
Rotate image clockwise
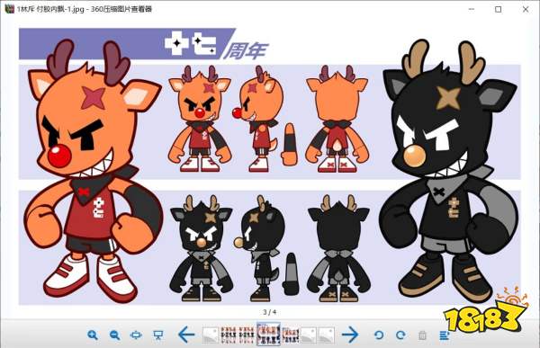(x=400, y=335)
